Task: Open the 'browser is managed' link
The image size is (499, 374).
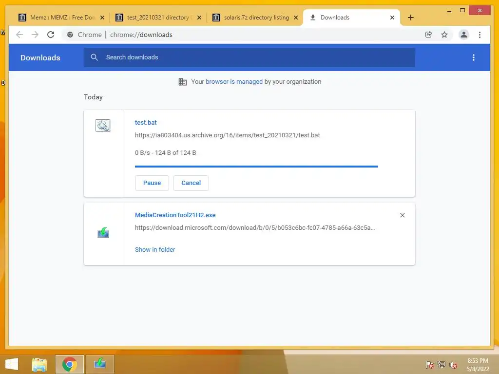Action: 234,82
